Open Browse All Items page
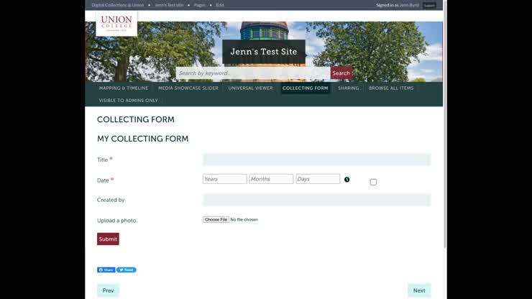Screen dimensions: 532x299 coord(391,88)
